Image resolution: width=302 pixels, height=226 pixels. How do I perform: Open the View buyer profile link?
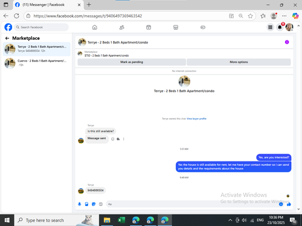point(196,119)
